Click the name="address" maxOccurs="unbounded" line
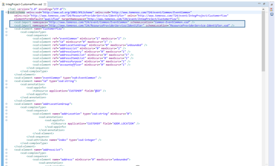The width and height of the screenshot is (275, 166). click(x=82, y=159)
